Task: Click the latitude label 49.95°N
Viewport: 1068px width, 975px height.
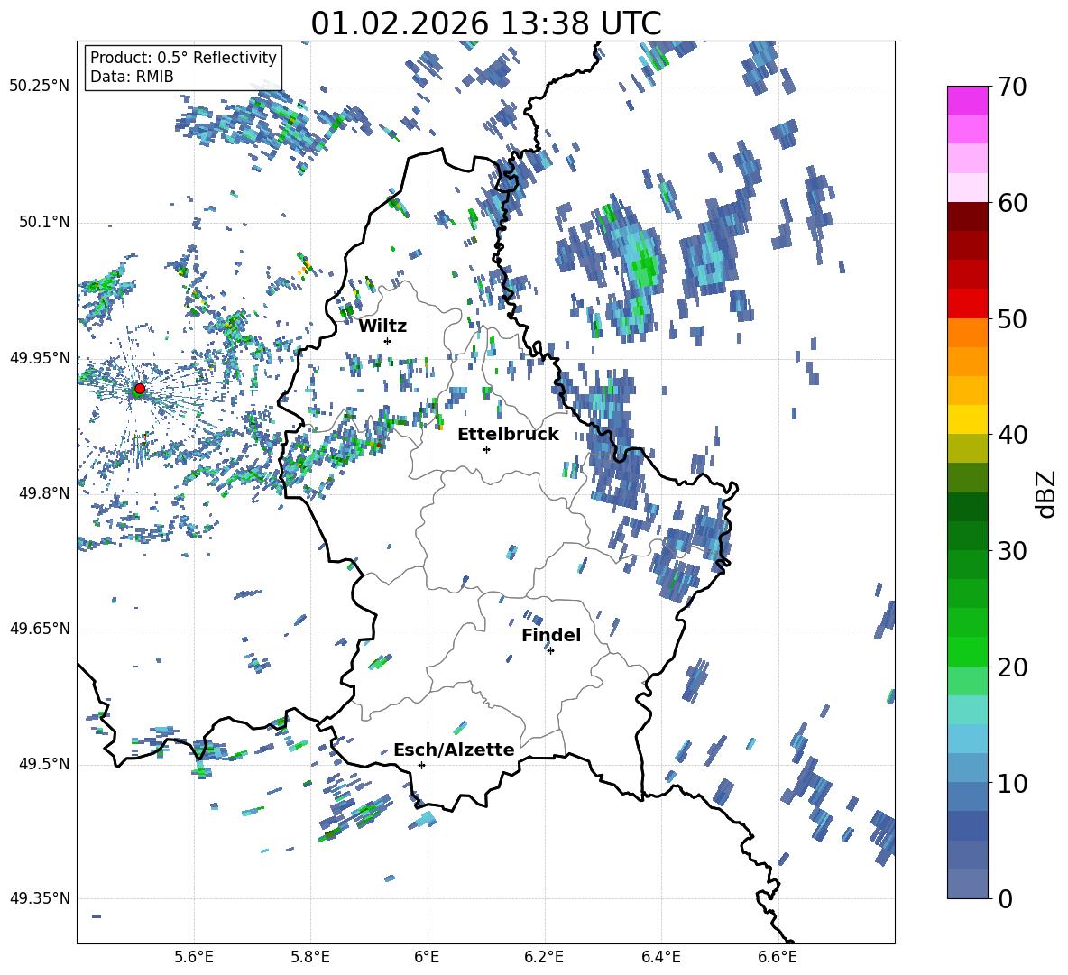Action: 40,358
